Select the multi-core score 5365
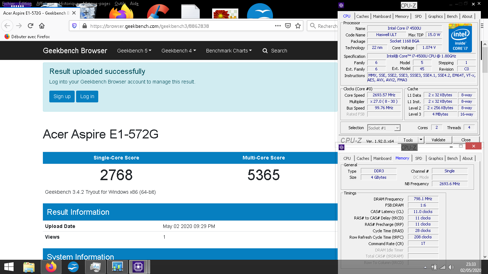Screen dimensions: 488x274 pos(264,175)
